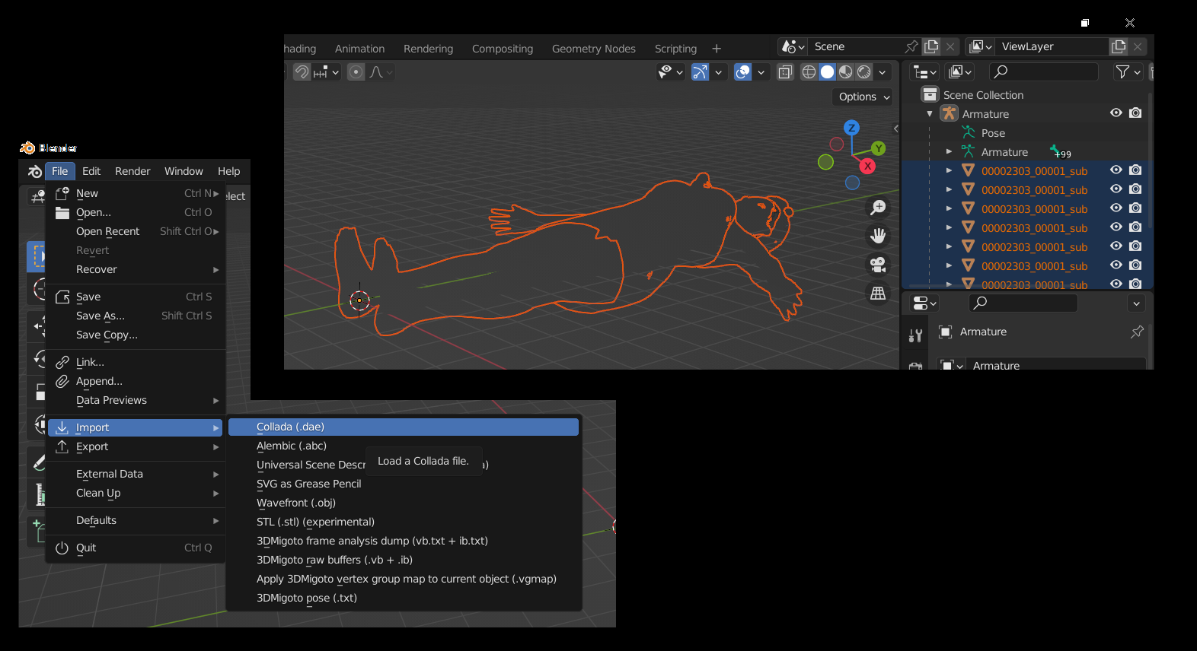Pin the scene with the pin icon
Screen dimensions: 1197x651
[911, 46]
